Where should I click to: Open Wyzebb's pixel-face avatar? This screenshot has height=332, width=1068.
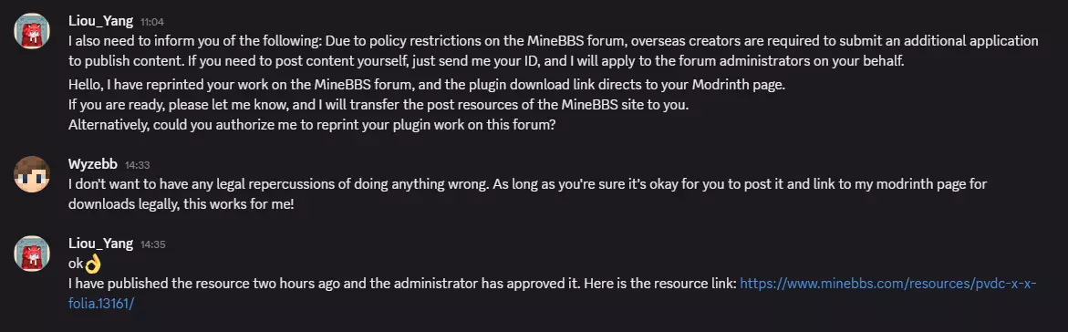point(32,174)
